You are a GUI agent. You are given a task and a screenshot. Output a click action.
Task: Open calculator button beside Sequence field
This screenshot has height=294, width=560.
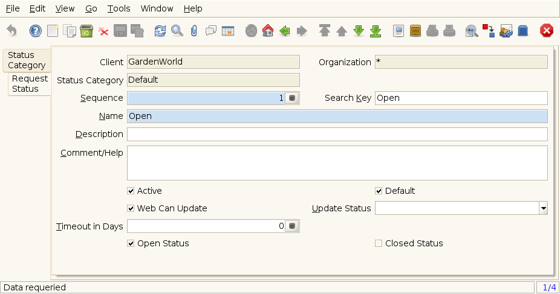[292, 98]
